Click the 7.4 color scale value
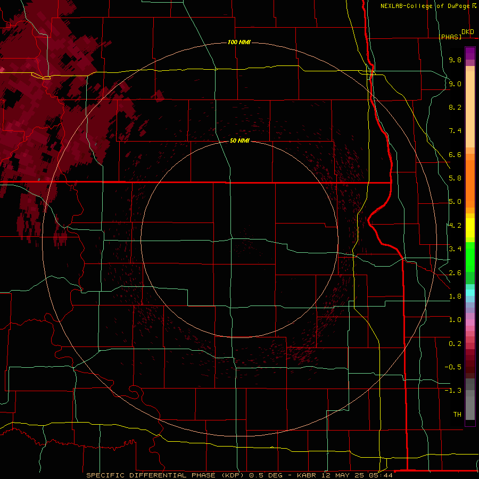Viewport: 479px width, 479px height. [455, 131]
